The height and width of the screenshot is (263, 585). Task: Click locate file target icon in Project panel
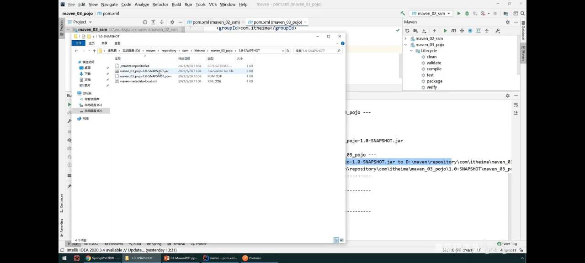(145, 22)
